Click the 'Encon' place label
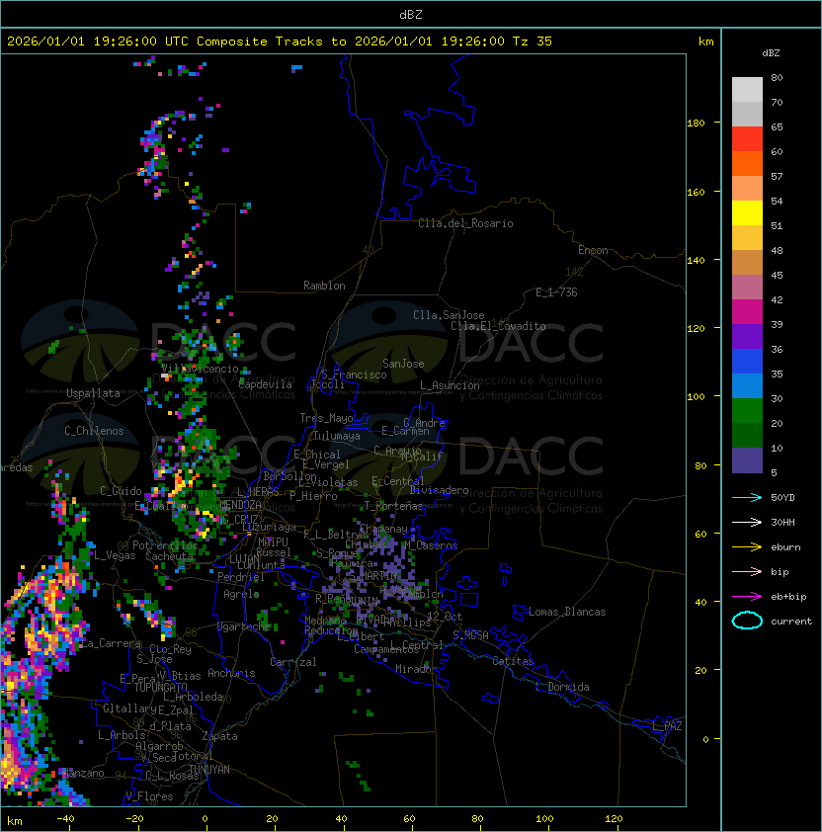The width and height of the screenshot is (822, 832). click(x=593, y=250)
